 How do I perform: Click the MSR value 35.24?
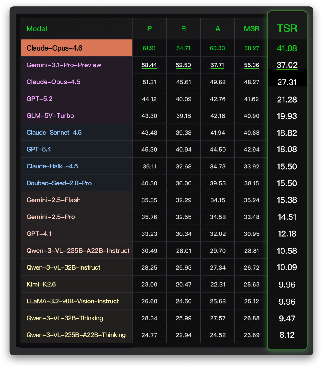point(252,200)
